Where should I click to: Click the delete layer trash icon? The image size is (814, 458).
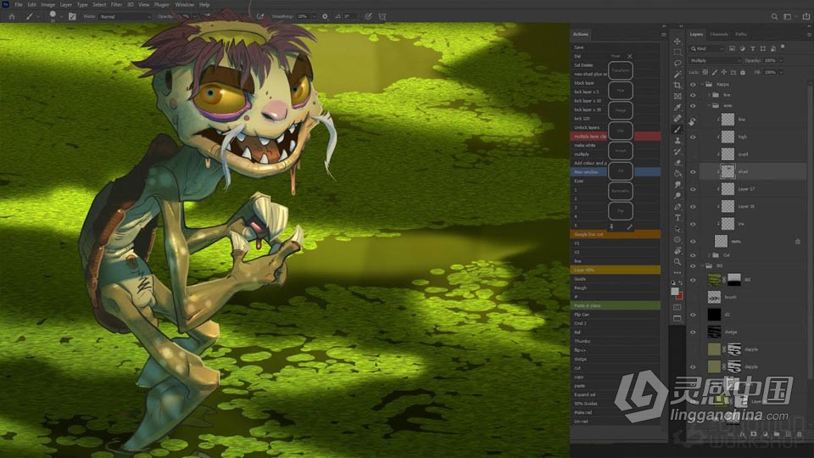click(800, 433)
